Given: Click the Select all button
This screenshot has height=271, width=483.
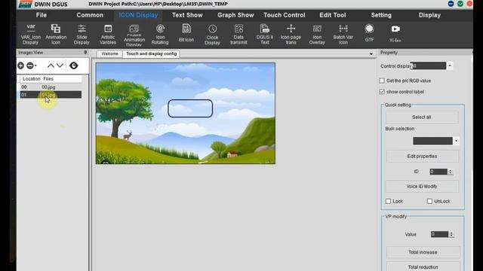Looking at the screenshot, I should (x=422, y=117).
